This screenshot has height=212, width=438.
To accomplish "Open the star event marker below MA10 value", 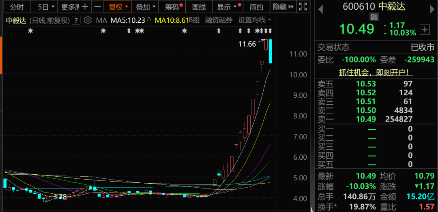I will 185,31.
